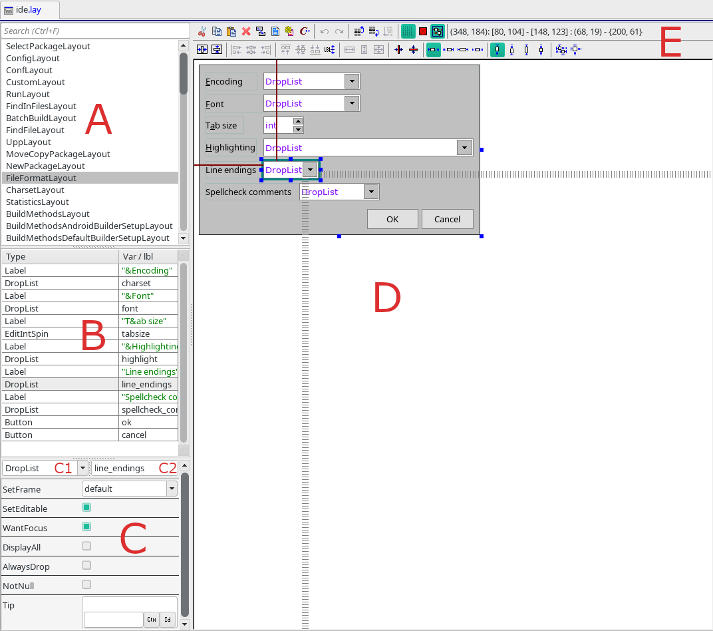Click the red square toolbar icon
The width and height of the screenshot is (713, 631).
(423, 31)
